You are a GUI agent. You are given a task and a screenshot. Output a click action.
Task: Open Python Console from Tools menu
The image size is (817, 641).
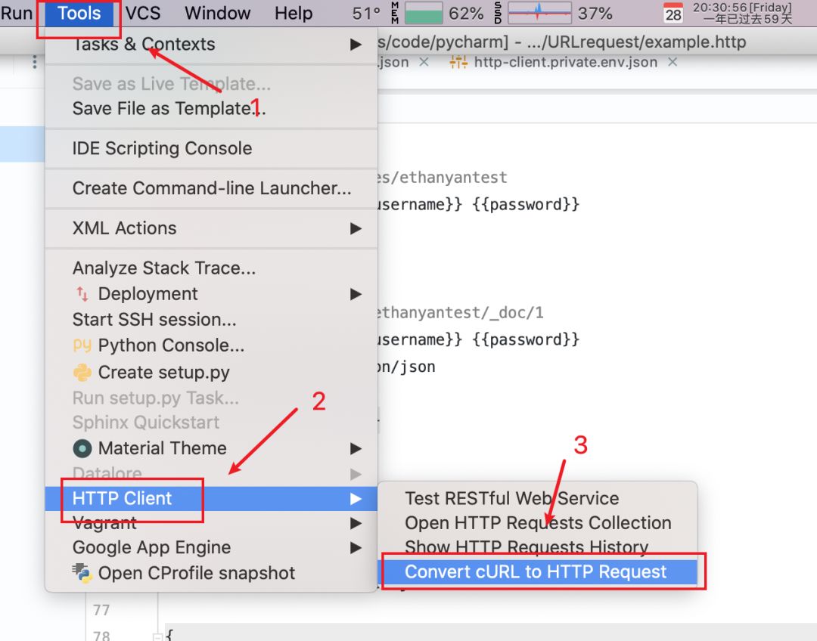211,345
